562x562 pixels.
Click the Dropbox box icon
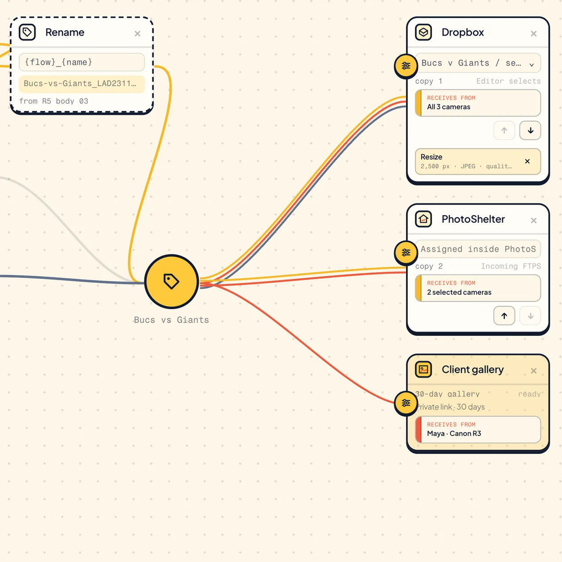click(x=423, y=32)
